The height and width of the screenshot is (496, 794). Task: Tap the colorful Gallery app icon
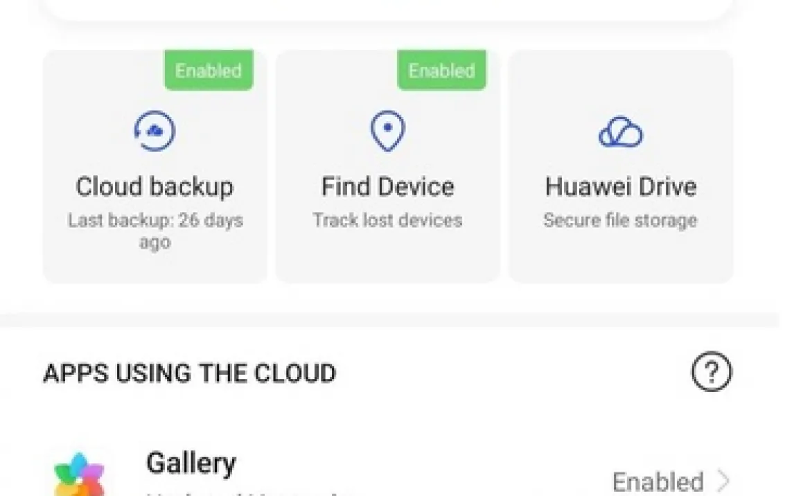coord(79,477)
